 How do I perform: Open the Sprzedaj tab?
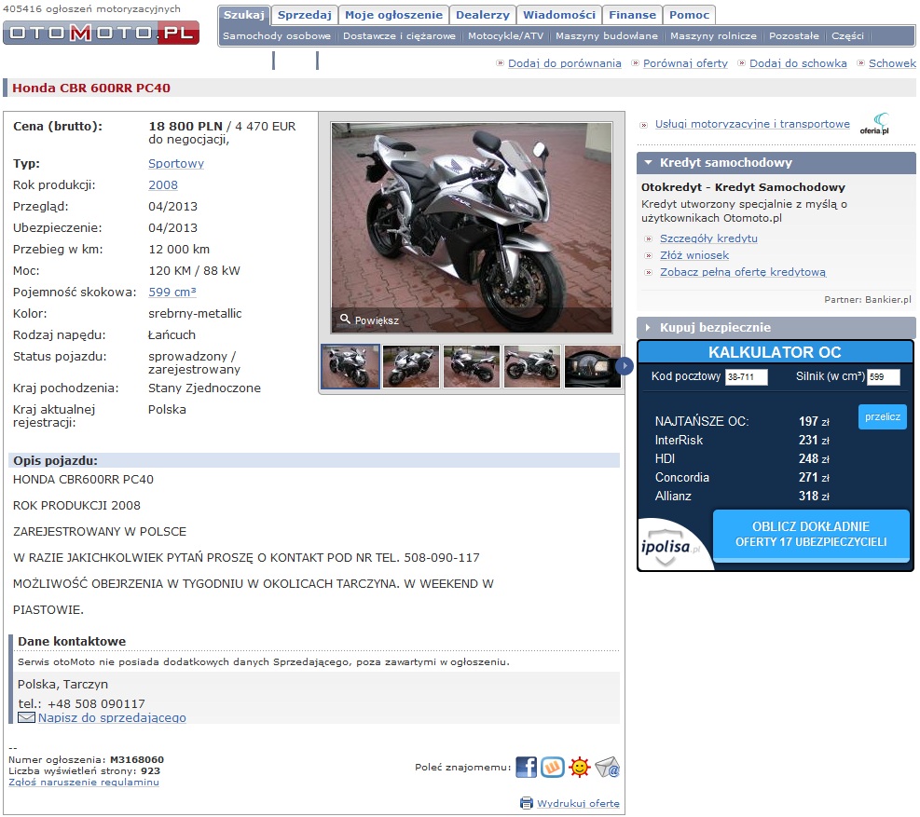point(304,15)
